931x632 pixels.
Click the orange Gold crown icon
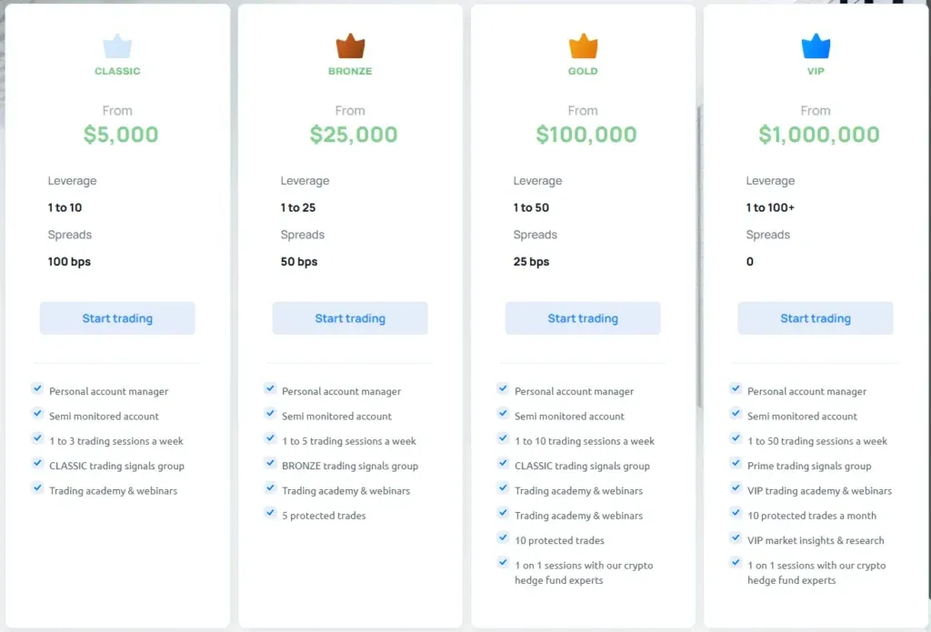tap(583, 46)
